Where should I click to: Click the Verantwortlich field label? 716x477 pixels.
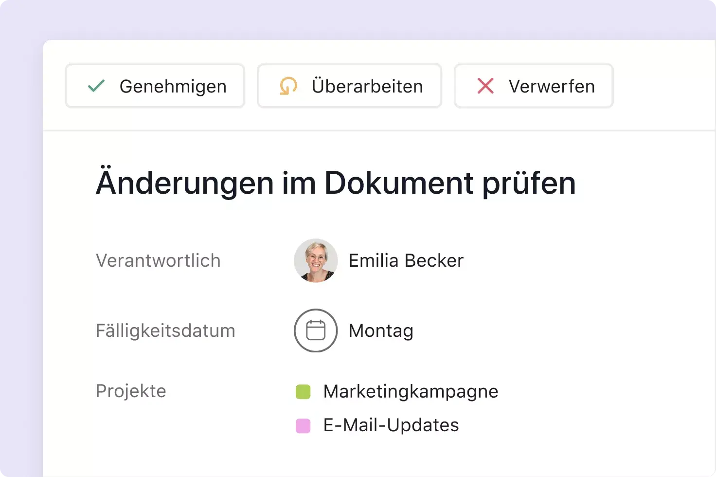click(x=158, y=260)
